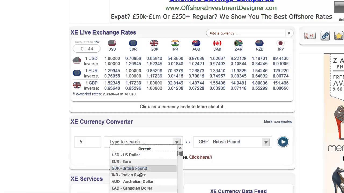344x193 pixels.
Task: Click the JPY flag icon in header
Action: coord(281,43)
